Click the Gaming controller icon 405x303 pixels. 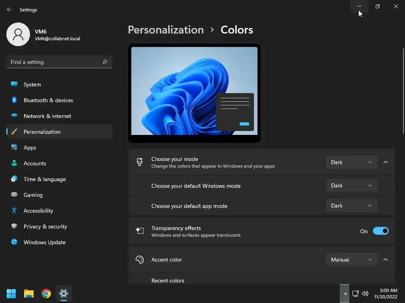(x=14, y=195)
